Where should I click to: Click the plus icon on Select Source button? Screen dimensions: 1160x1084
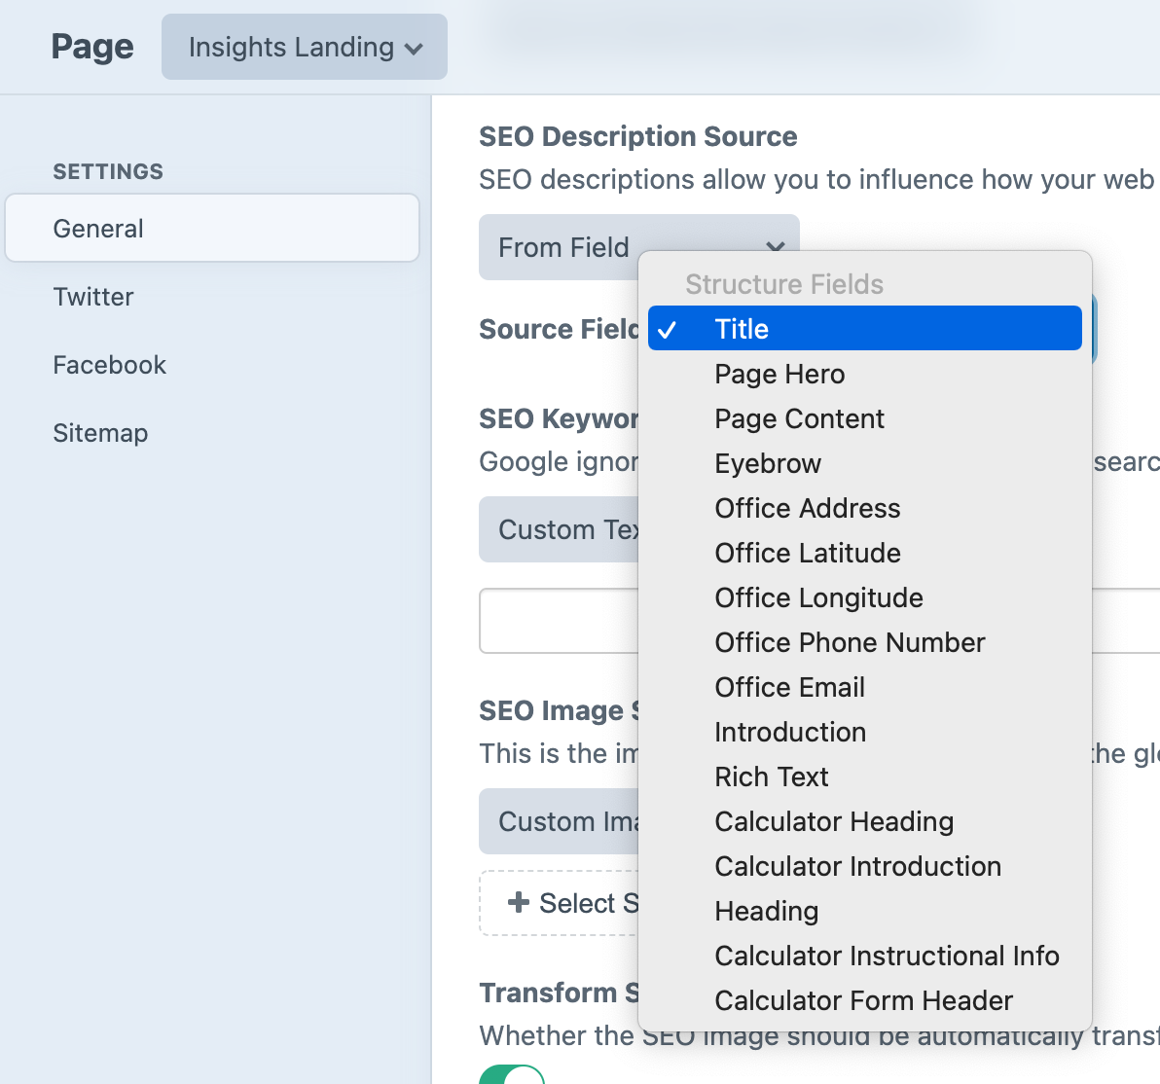pos(519,903)
